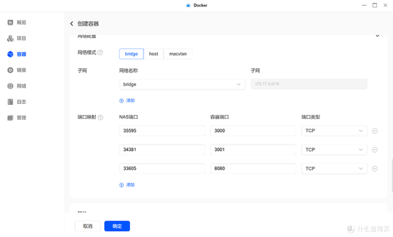Image resolution: width=393 pixels, height=237 pixels.
Task: Open the 网络名称 bridge dropdown
Action: pyautogui.click(x=182, y=84)
